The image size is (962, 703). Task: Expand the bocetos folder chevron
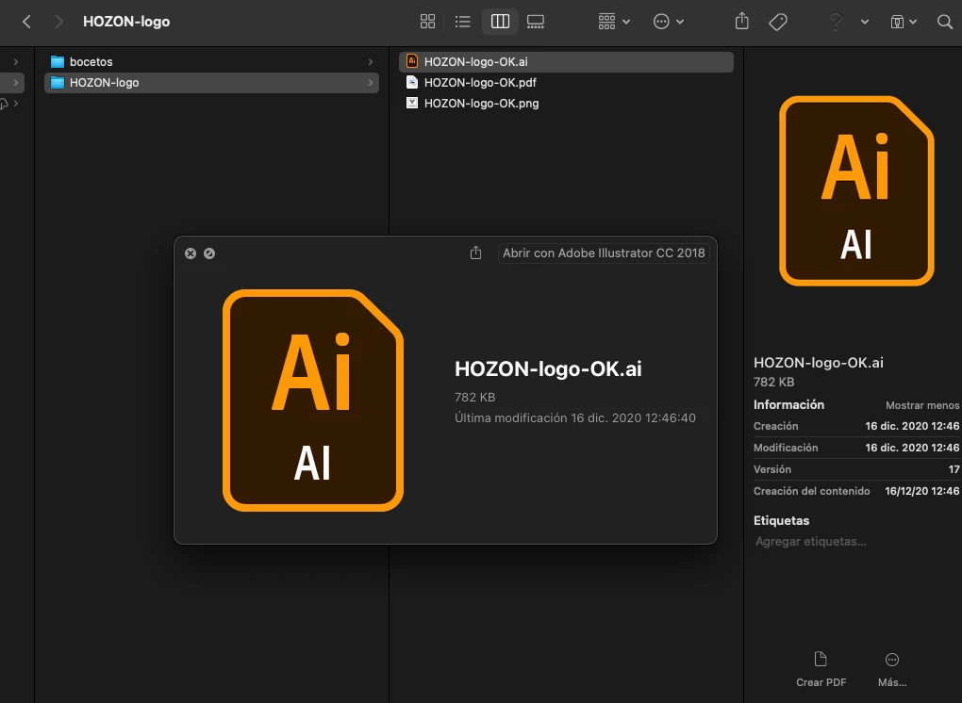click(x=370, y=62)
